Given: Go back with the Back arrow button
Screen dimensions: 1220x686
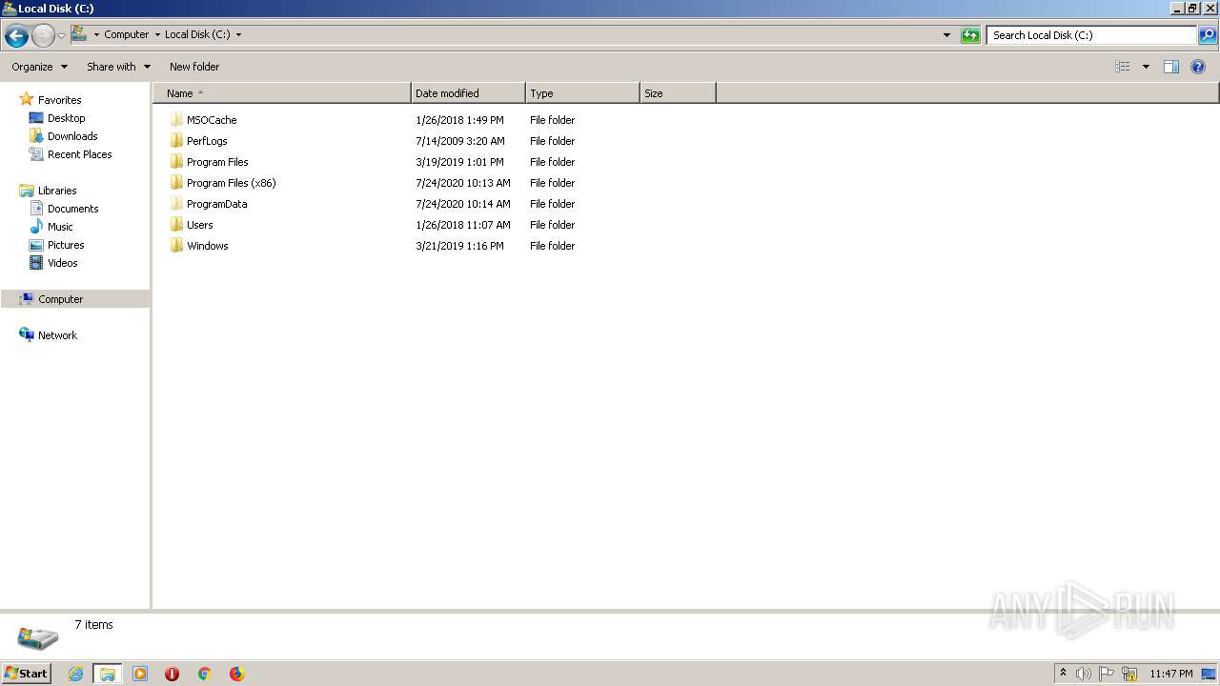Looking at the screenshot, I should pos(16,36).
